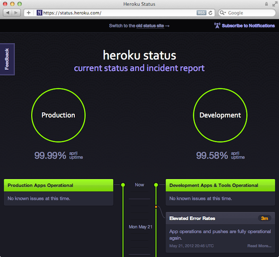Go back with the browser back arrow
The width and height of the screenshot is (279, 257).
(7, 13)
